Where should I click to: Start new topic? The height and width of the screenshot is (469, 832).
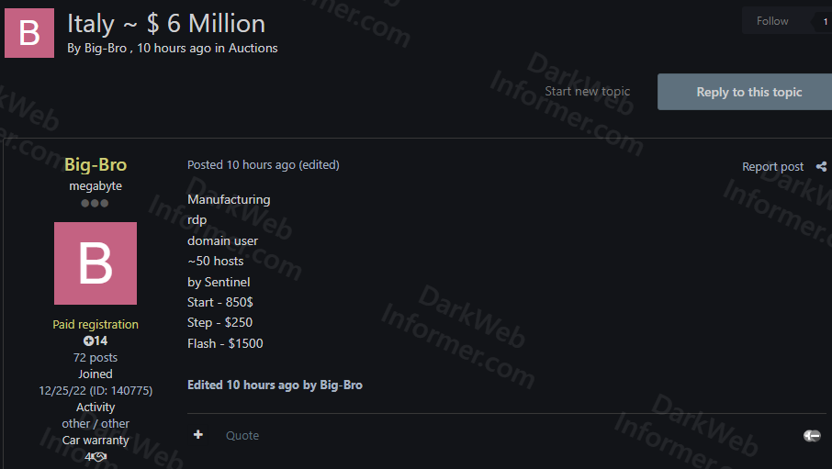click(587, 91)
